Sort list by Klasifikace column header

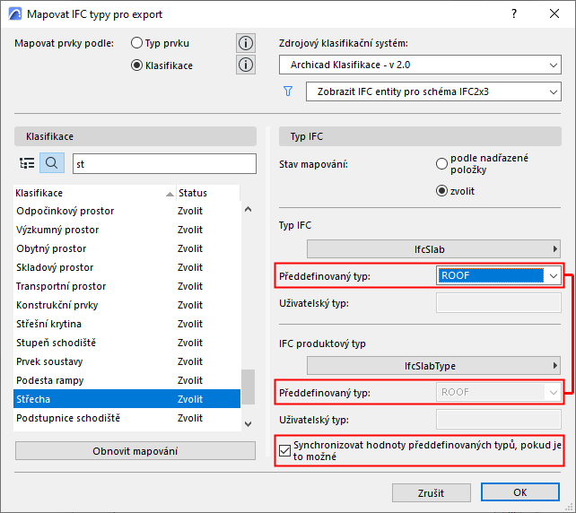click(90, 193)
